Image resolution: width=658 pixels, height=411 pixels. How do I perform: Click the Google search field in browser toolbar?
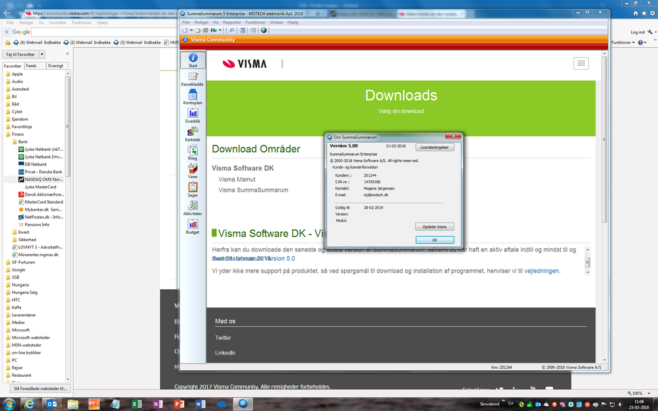click(x=105, y=32)
